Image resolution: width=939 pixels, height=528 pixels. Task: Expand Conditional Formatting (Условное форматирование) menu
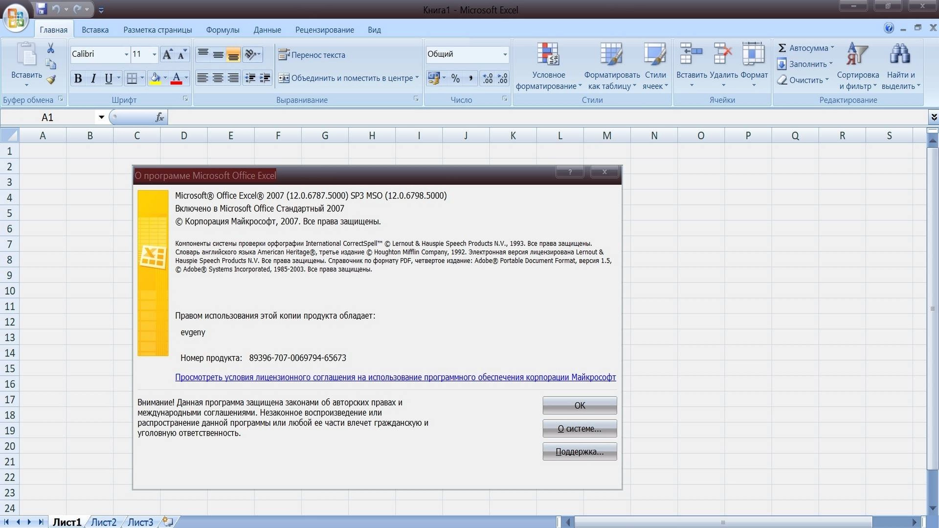pos(548,66)
